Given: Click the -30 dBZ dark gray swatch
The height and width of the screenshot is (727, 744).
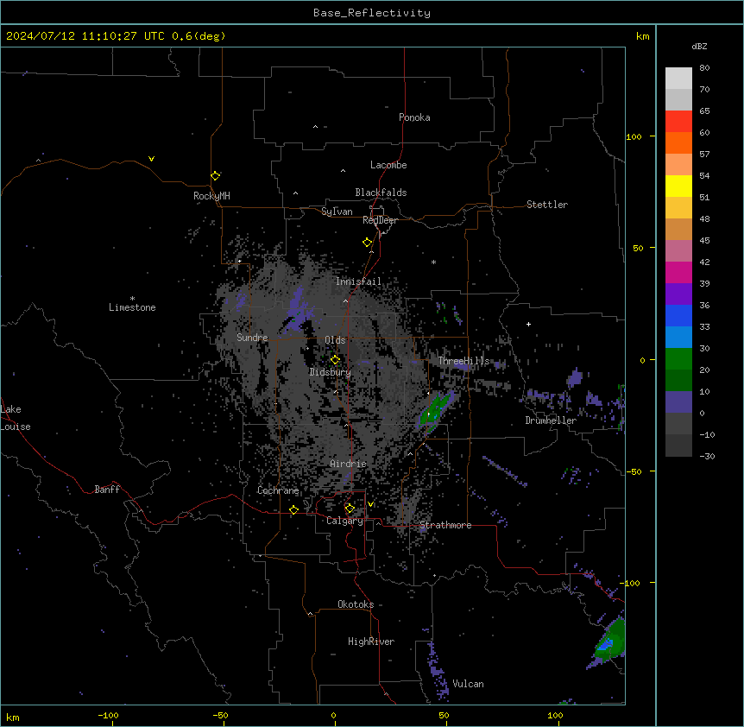Looking at the screenshot, I should pyautogui.click(x=678, y=446).
